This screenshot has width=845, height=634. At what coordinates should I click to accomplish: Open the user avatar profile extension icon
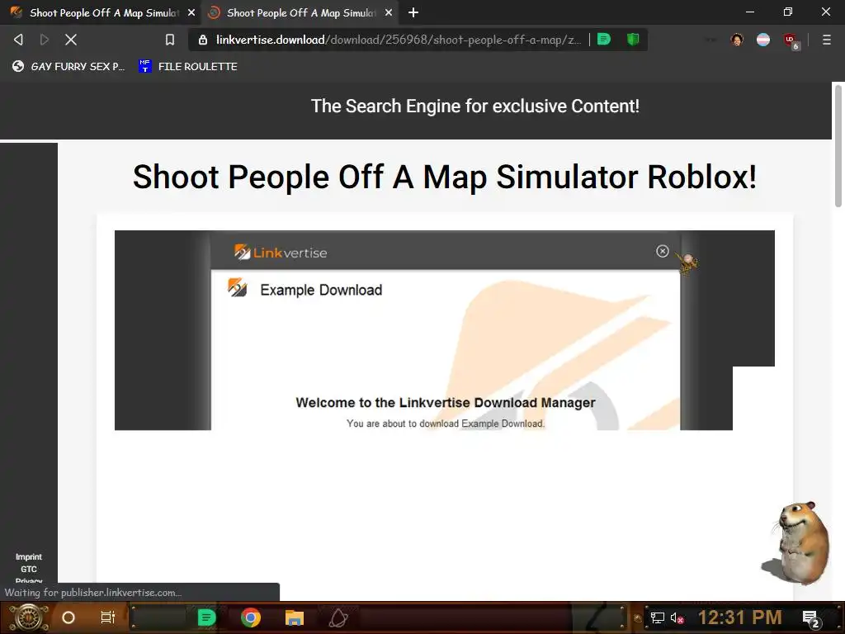click(737, 40)
